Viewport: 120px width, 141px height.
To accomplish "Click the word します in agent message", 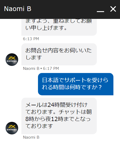I will coord(34,58).
